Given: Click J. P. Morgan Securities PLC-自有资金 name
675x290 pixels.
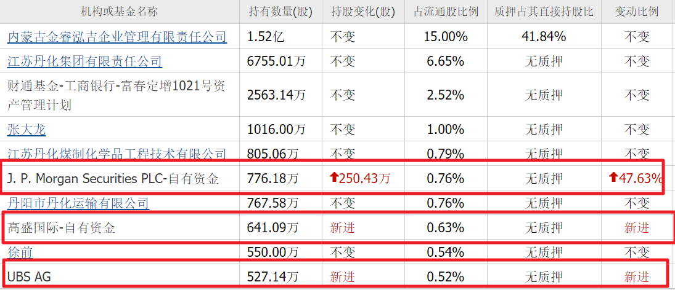Looking at the screenshot, I should [x=112, y=178].
